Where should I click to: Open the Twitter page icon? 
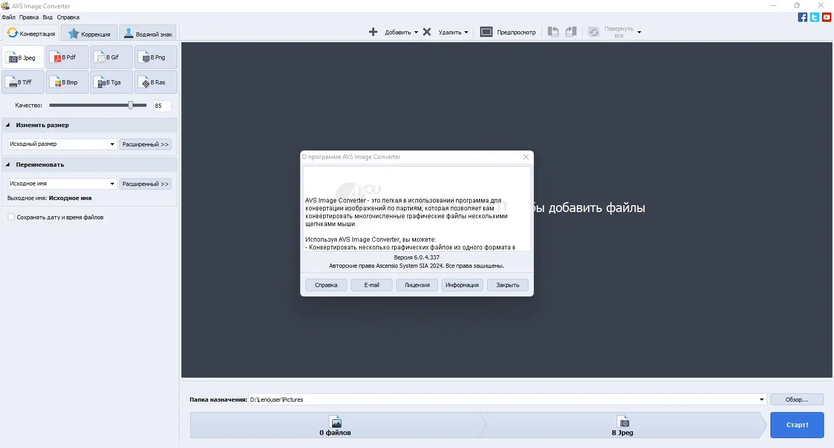[815, 17]
